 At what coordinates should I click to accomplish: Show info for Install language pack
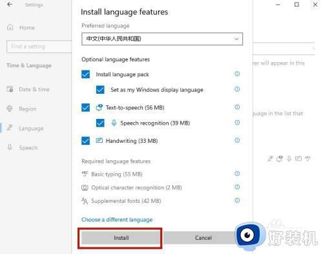click(x=237, y=74)
